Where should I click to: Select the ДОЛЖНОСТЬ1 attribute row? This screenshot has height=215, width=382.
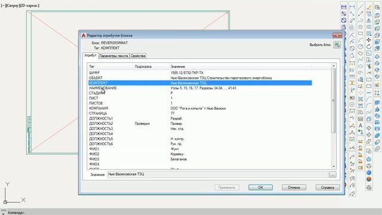(x=200, y=118)
